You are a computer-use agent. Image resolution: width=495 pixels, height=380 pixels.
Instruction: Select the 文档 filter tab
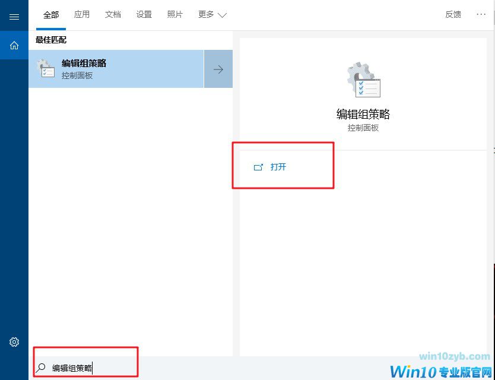pos(113,14)
